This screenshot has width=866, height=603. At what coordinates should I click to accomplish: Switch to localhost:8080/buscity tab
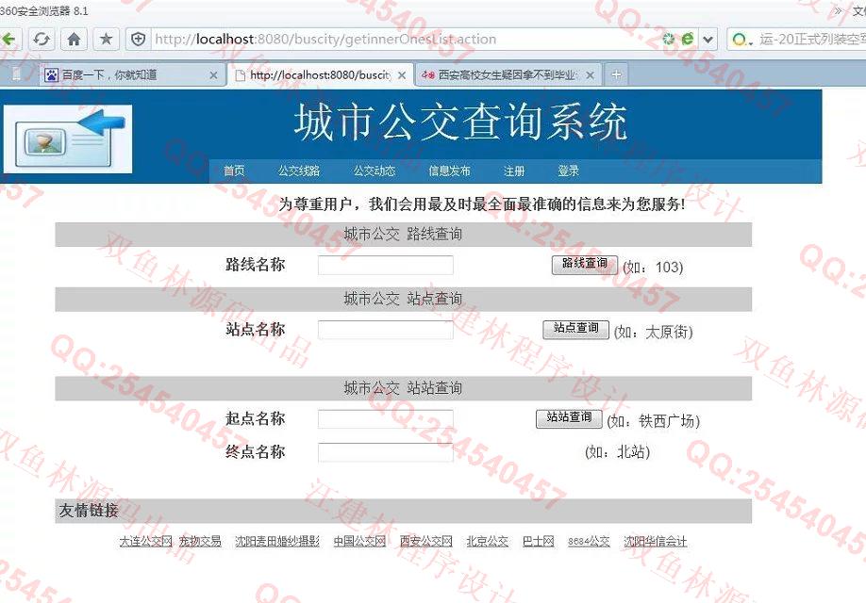319,75
